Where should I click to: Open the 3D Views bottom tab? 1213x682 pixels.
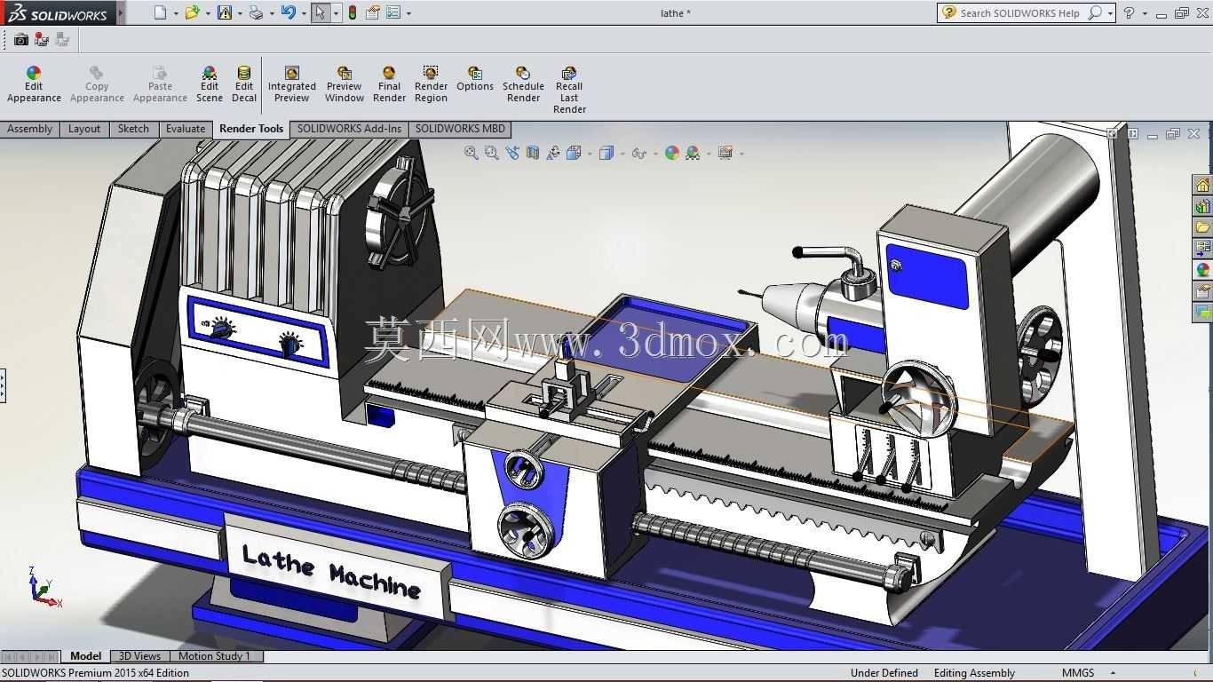click(x=140, y=656)
